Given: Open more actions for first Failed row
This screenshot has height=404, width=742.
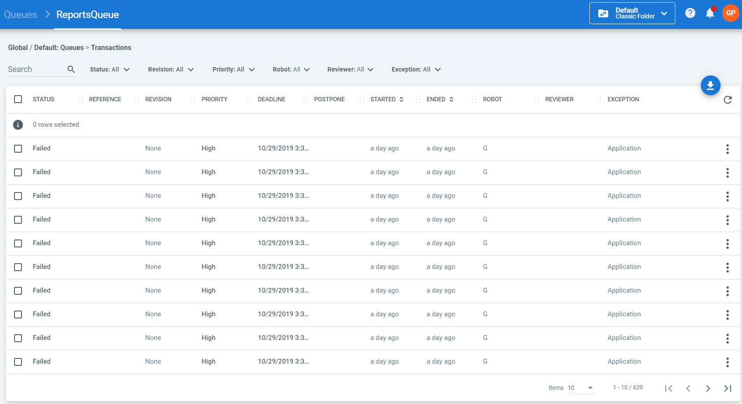Looking at the screenshot, I should point(728,149).
